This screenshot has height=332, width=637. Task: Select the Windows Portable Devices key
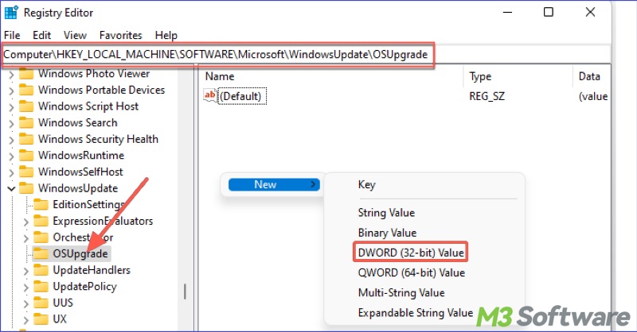click(x=102, y=90)
